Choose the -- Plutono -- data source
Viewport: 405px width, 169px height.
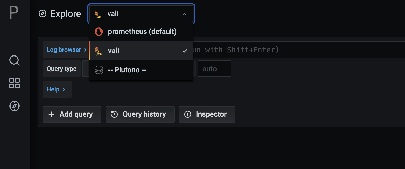click(x=127, y=70)
